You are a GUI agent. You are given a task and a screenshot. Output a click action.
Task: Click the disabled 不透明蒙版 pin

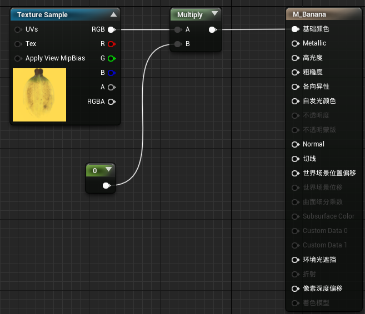pos(296,130)
